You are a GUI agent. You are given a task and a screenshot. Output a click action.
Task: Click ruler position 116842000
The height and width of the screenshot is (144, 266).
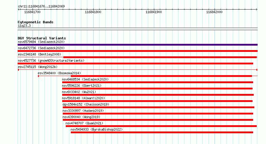(x=214, y=12)
